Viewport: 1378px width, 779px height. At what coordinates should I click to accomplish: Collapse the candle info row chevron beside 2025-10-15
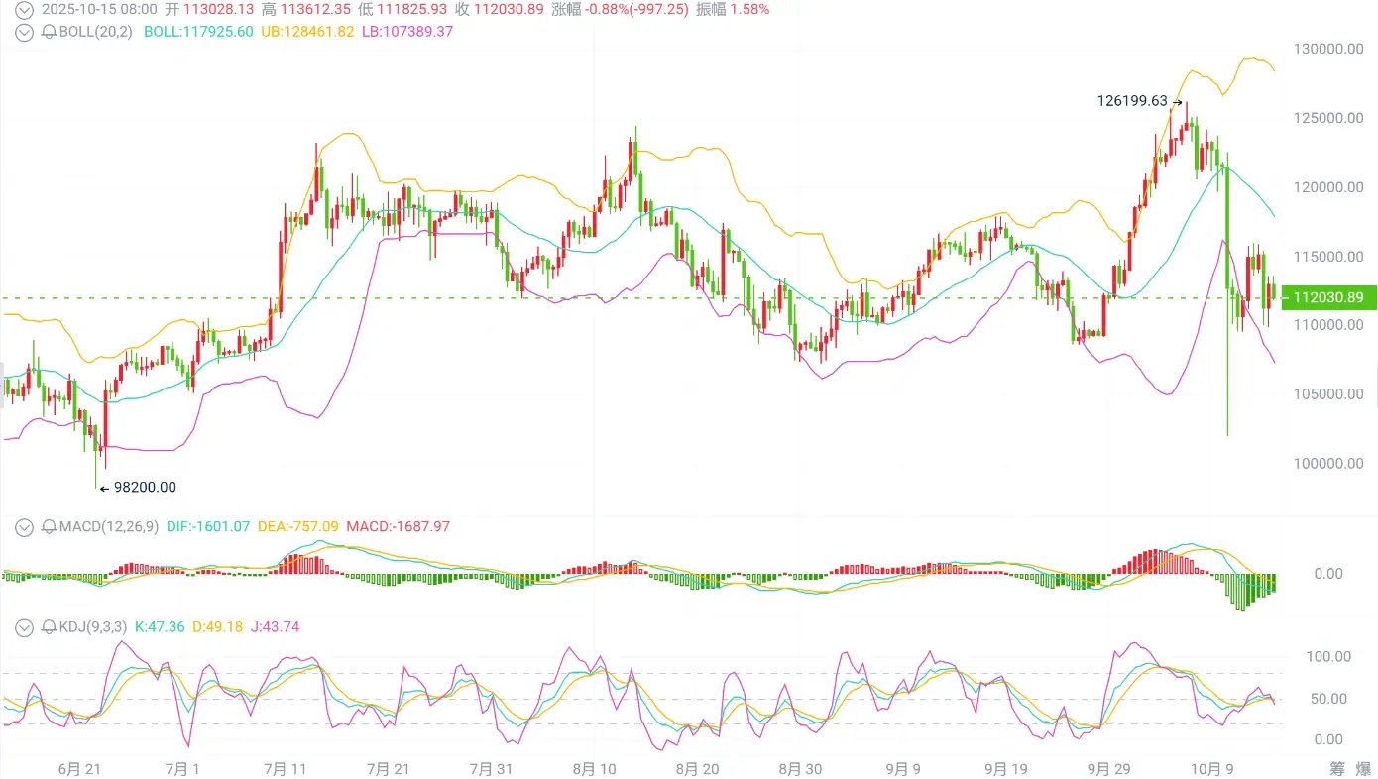click(x=25, y=9)
